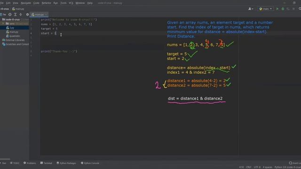Image resolution: width=301 pixels, height=169 pixels.
Task: Open the Run menu
Action: [x=55, y=3]
